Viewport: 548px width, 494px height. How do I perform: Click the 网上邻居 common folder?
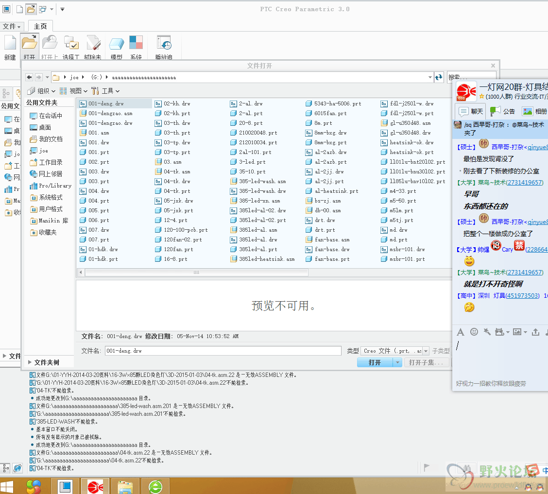pyautogui.click(x=46, y=174)
